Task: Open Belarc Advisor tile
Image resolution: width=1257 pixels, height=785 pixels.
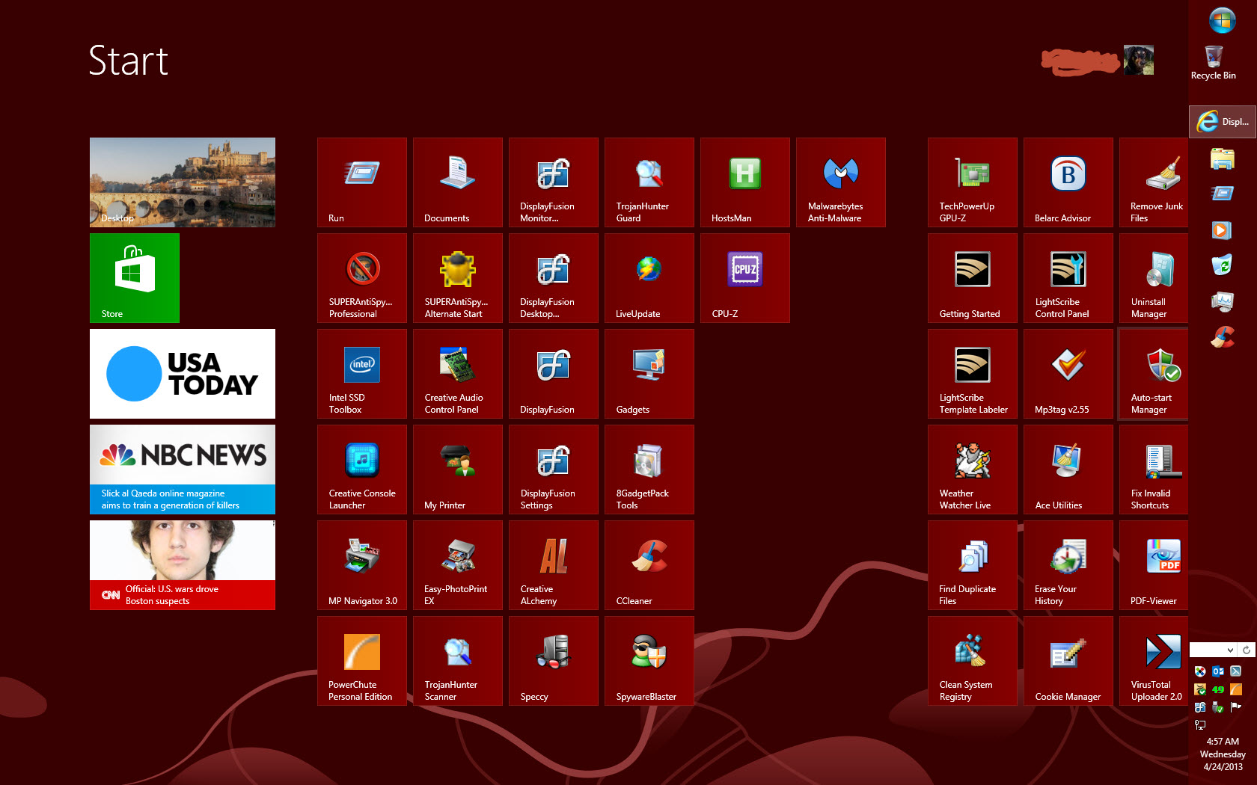Action: click(1068, 182)
